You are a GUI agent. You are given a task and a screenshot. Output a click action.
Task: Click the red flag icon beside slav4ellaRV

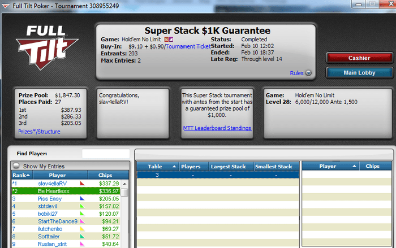tap(82, 184)
